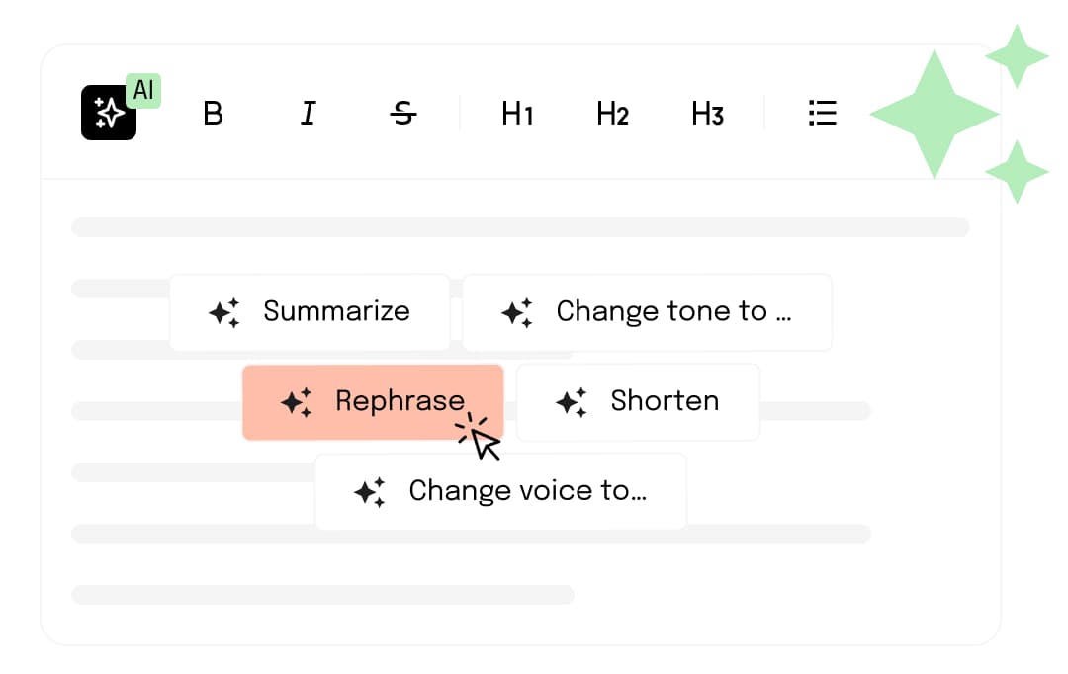This screenshot has height=674, width=1068.
Task: Open the AI assistant sparkle button
Action: click(x=108, y=114)
